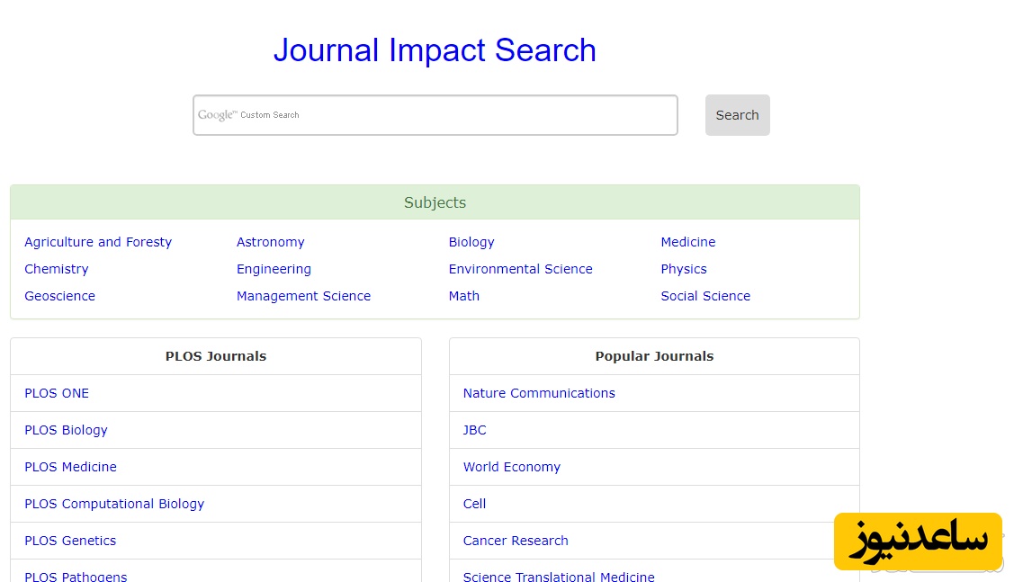Select the PLOS Genetics journal
The image size is (1014, 582).
[70, 541]
